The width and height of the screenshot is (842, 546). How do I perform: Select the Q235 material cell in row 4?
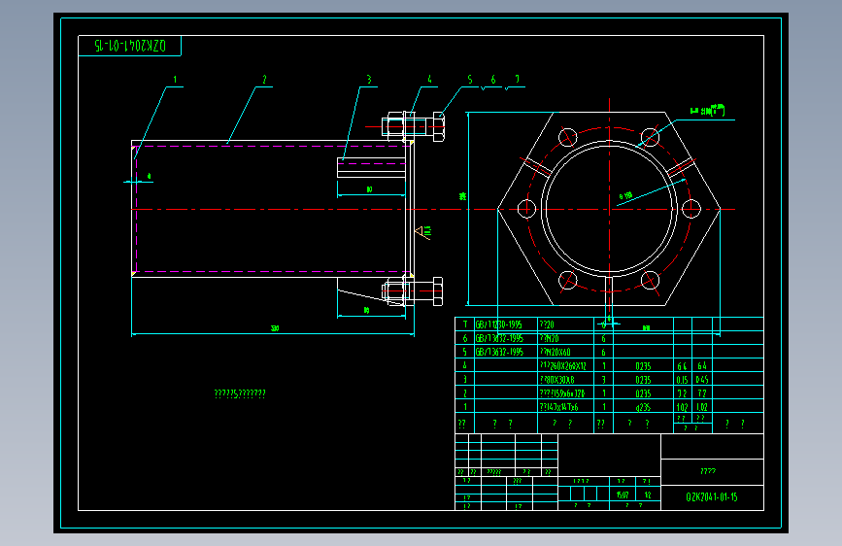point(643,366)
